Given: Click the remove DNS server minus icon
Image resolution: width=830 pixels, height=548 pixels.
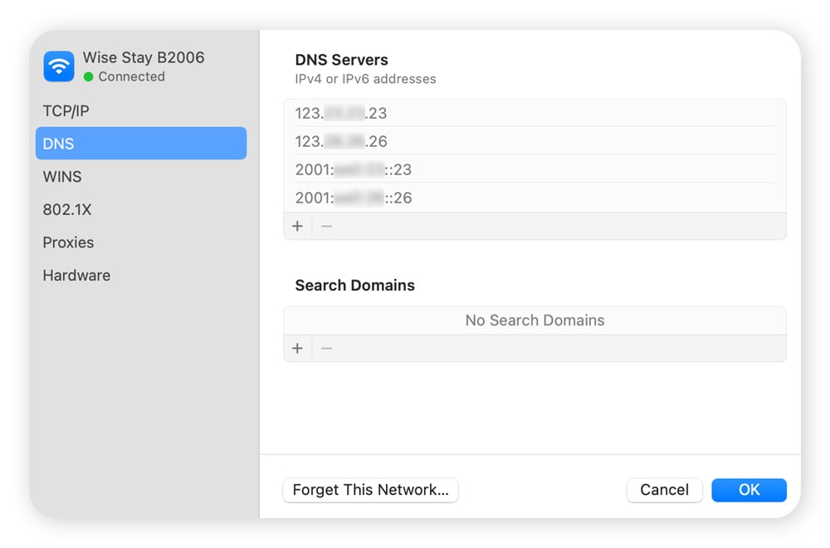Looking at the screenshot, I should [325, 225].
